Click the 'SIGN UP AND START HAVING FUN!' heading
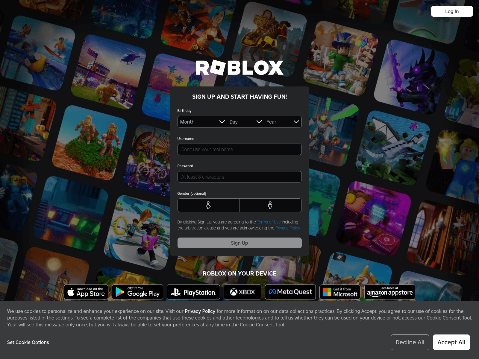 (x=239, y=97)
